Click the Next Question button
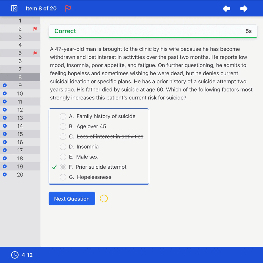 coord(71,198)
